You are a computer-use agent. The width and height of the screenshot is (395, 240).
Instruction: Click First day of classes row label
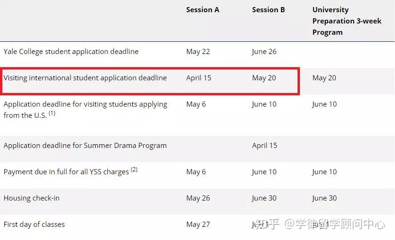34,224
